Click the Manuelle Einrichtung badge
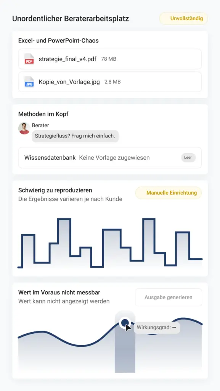The width and height of the screenshot is (220, 391). pos(169,193)
